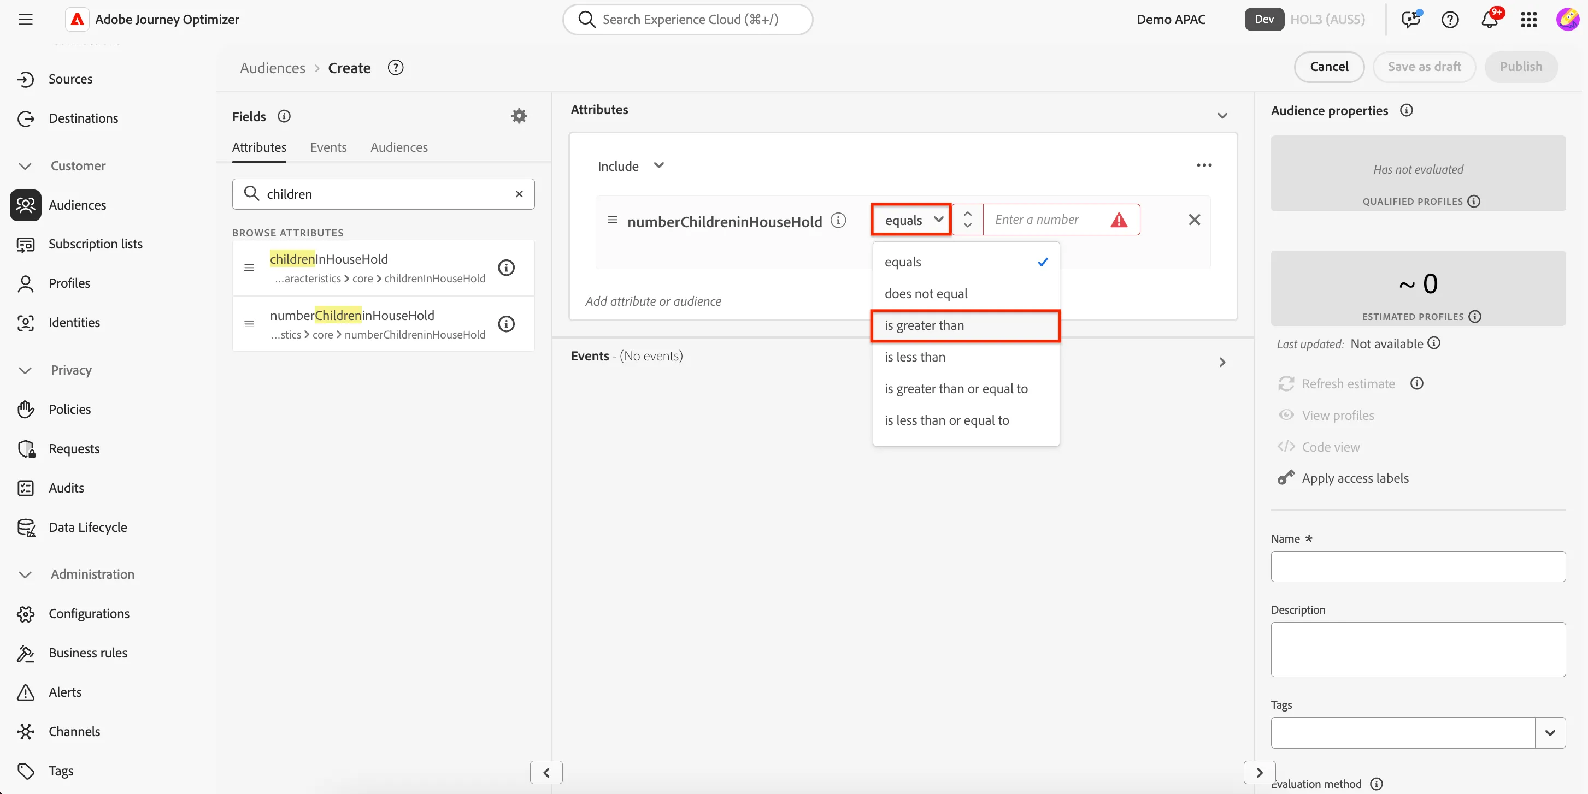
Task: Open the apps grid switcher
Action: pos(1529,19)
